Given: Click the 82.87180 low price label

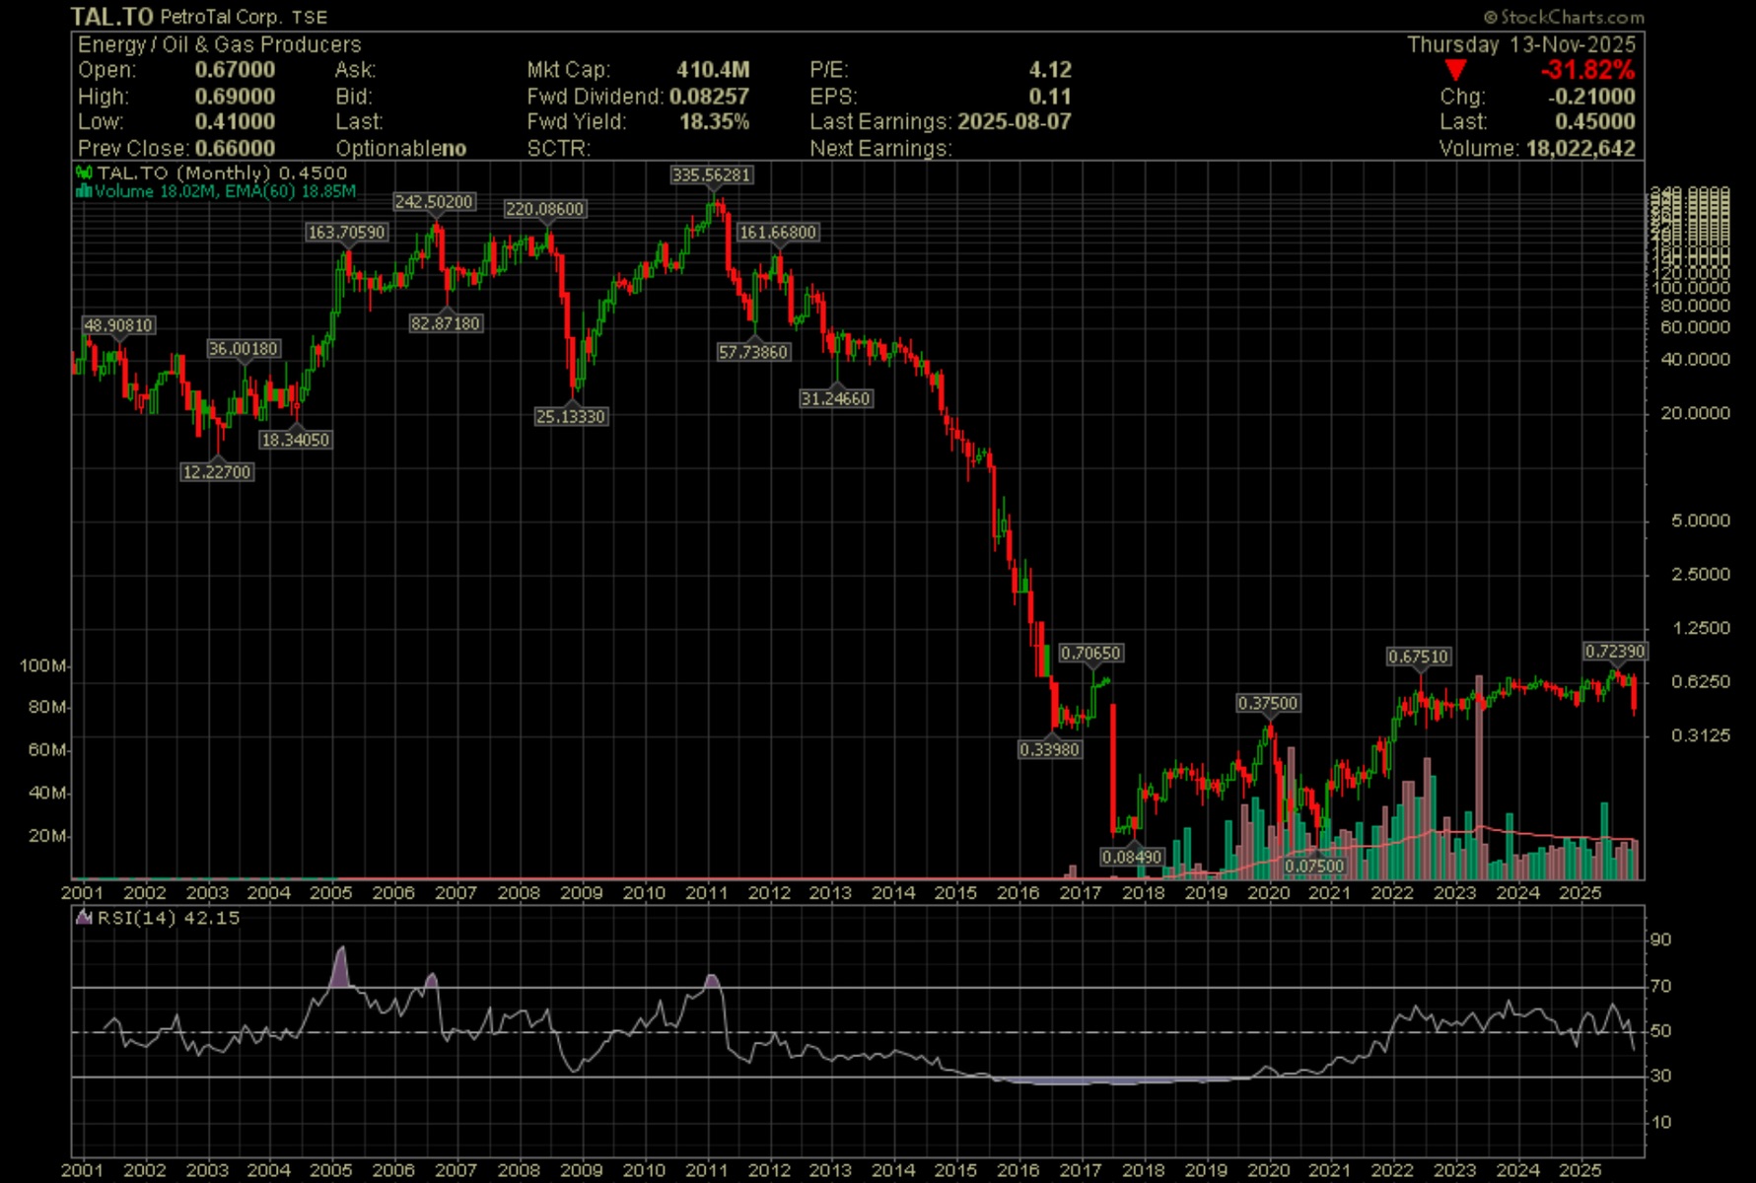Looking at the screenshot, I should (x=446, y=323).
